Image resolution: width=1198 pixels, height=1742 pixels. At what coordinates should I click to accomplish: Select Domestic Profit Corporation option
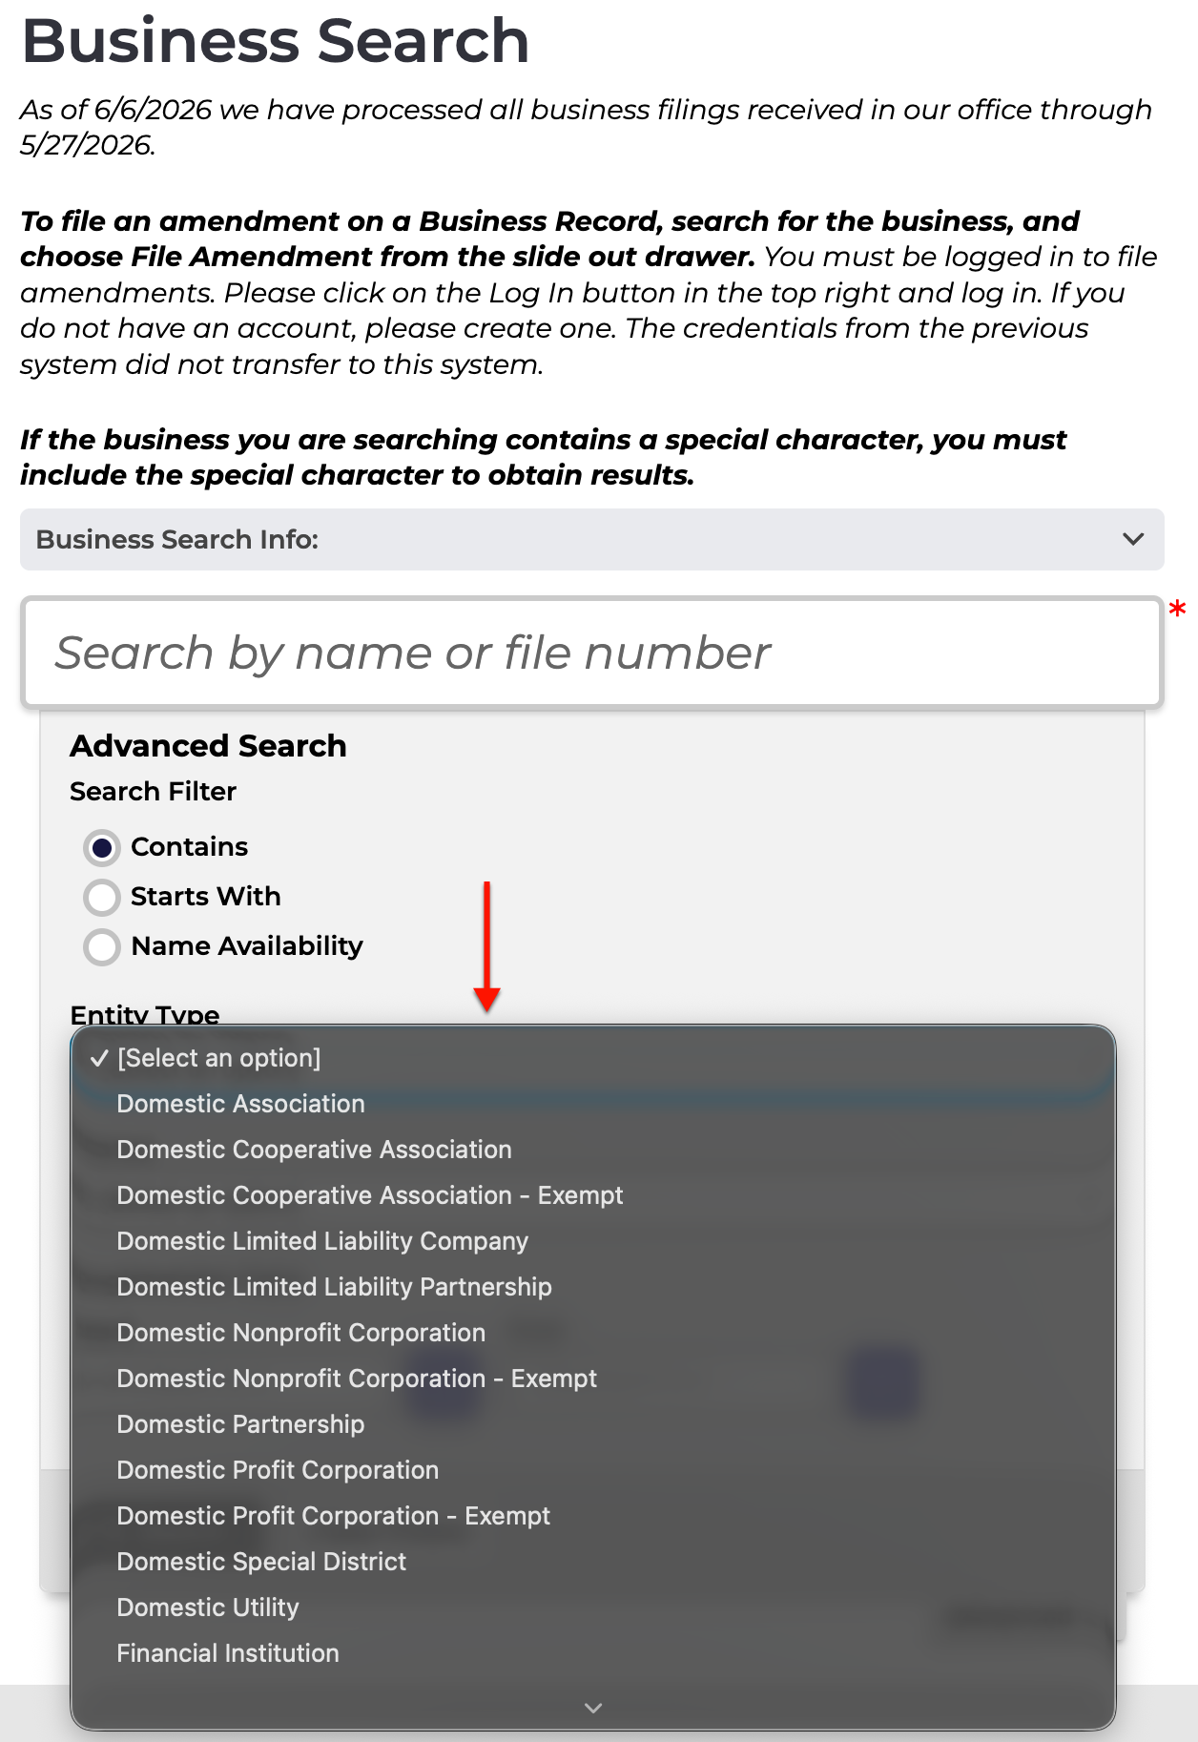click(x=593, y=1470)
